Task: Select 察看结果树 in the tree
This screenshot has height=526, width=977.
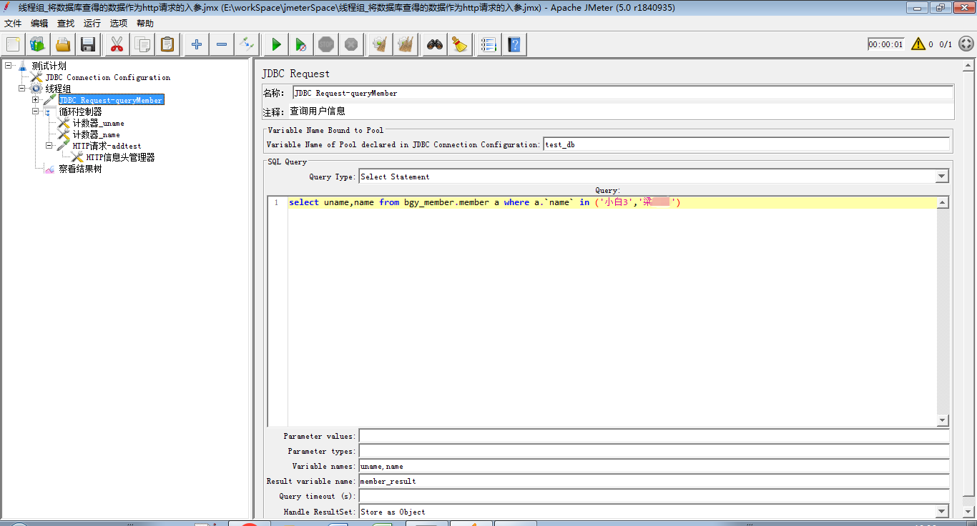Action: 80,169
